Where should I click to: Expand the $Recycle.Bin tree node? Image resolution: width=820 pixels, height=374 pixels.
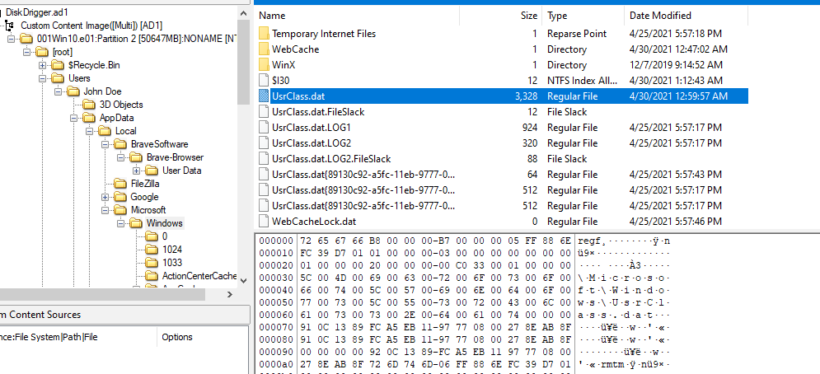click(x=42, y=65)
